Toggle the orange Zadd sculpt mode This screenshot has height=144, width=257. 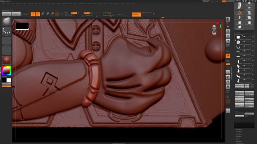point(87,13)
